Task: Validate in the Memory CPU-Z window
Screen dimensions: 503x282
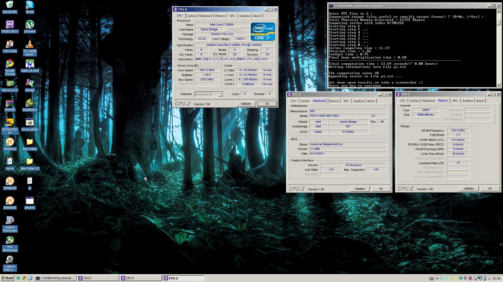Action: click(469, 189)
